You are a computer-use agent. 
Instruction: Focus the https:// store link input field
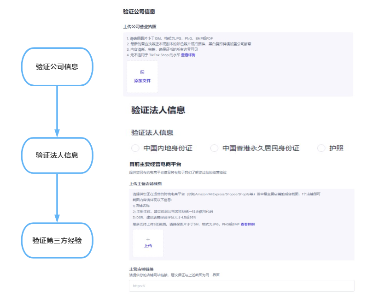point(242,286)
